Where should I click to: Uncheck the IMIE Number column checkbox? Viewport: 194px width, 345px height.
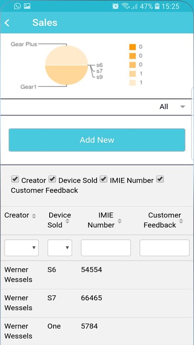[x=103, y=179]
